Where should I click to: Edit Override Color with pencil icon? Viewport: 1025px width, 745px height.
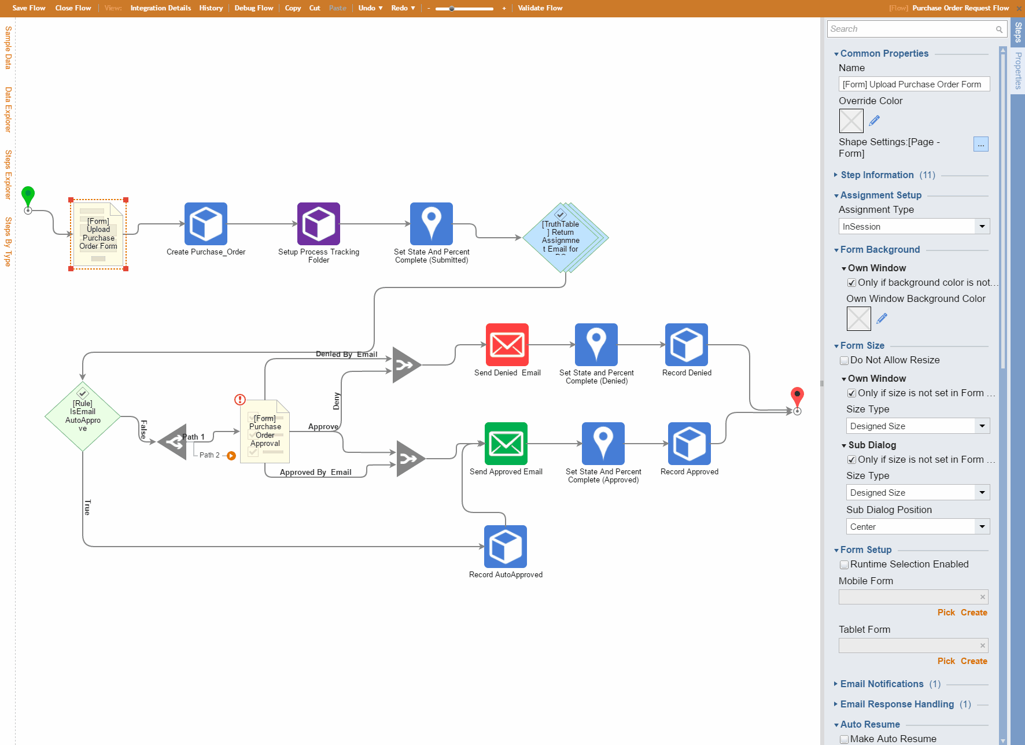(875, 120)
